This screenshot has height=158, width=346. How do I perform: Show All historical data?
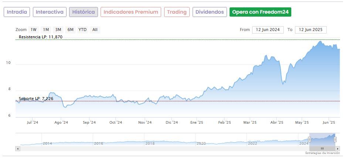click(95, 30)
